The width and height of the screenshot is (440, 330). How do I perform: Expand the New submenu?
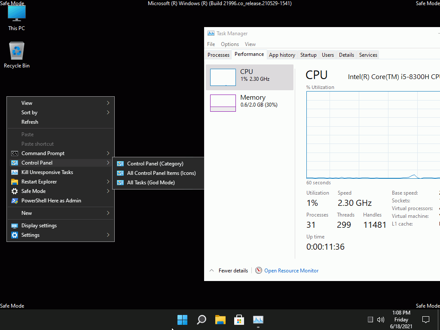coord(60,213)
